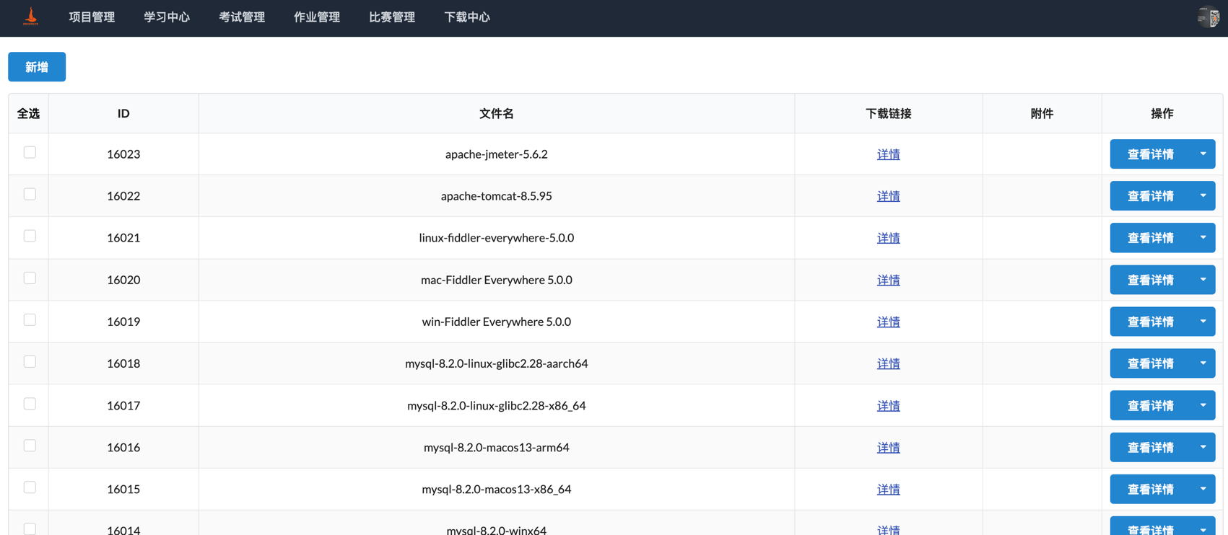Click the site logo icon
1228x535 pixels.
point(30,17)
